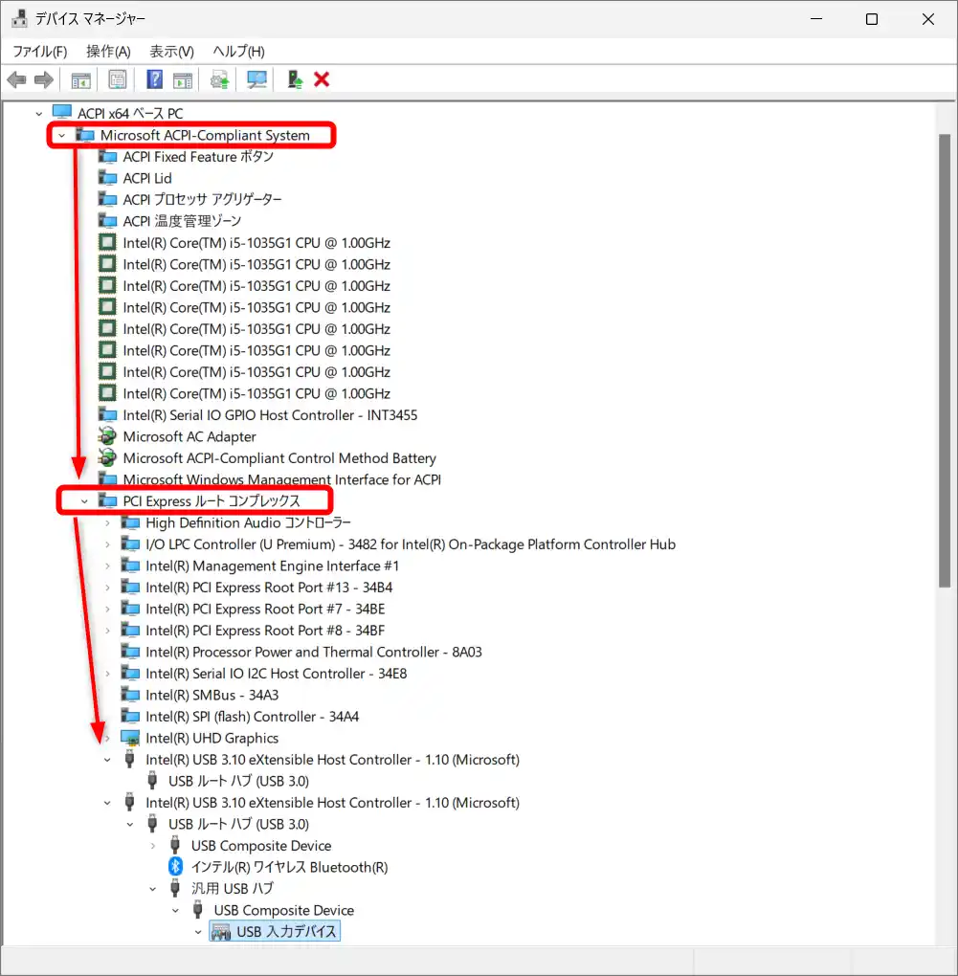Select the USB 入力デバイス tree item

(x=286, y=931)
